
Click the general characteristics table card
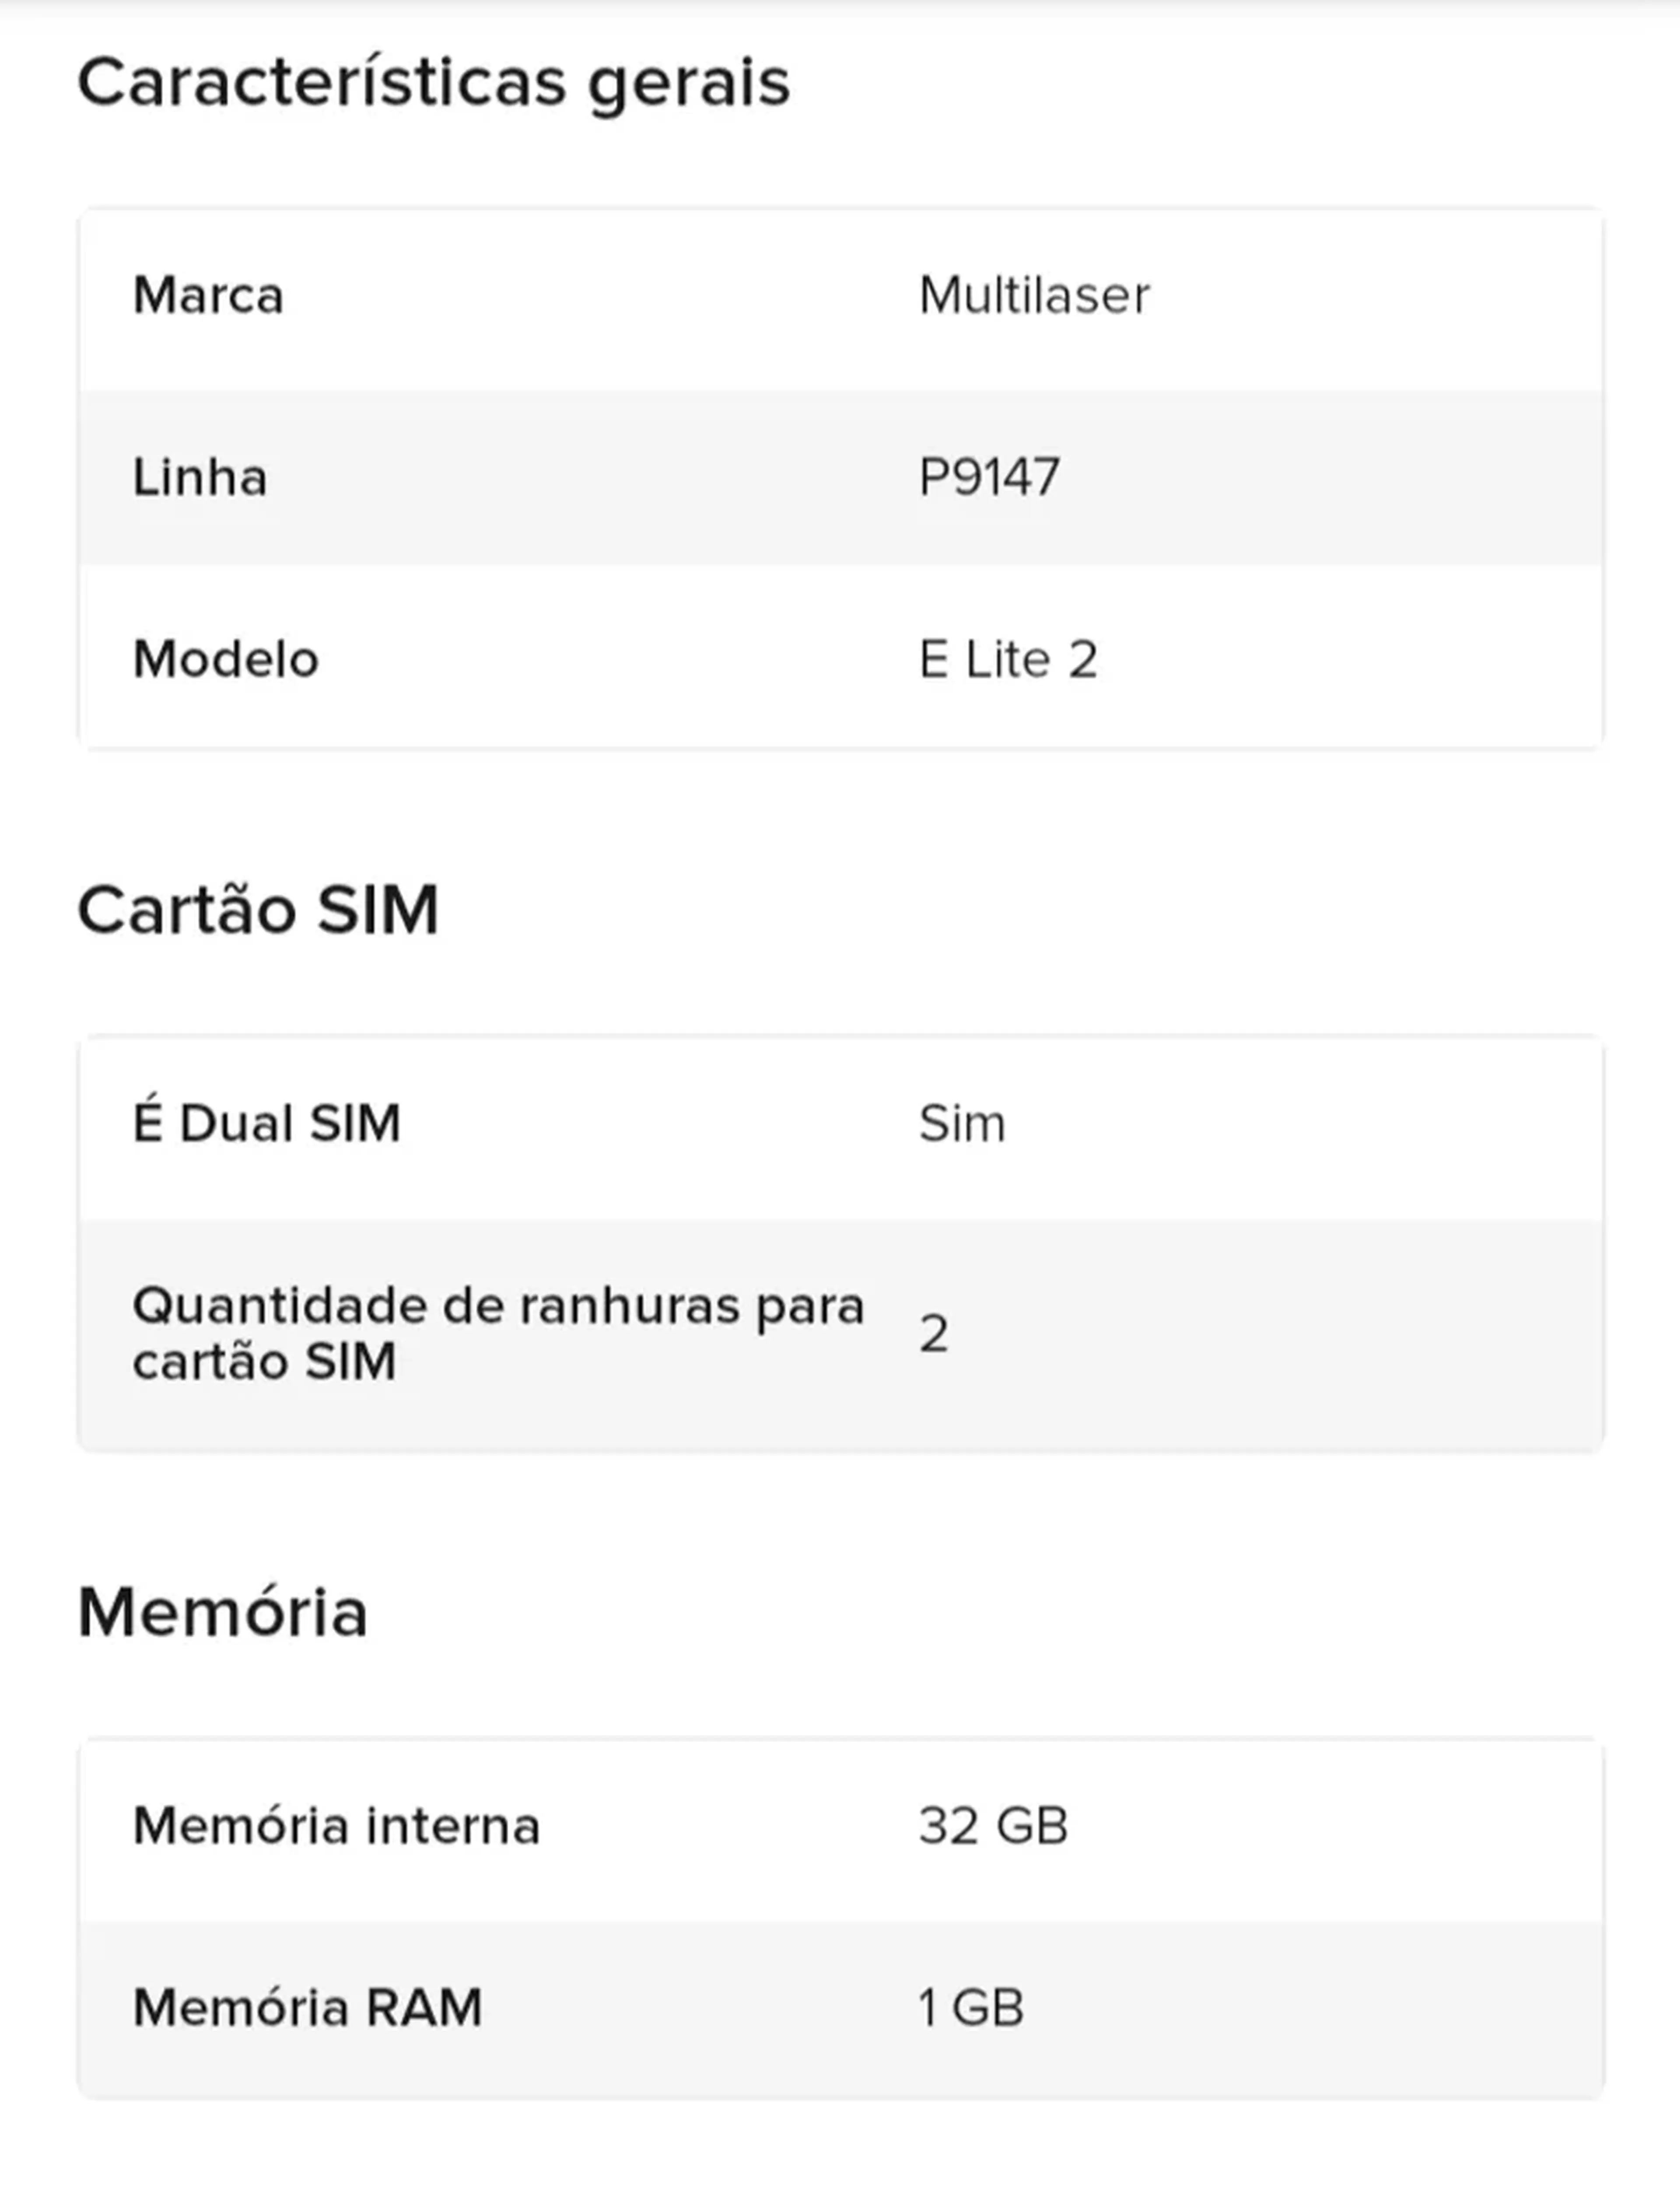841,478
